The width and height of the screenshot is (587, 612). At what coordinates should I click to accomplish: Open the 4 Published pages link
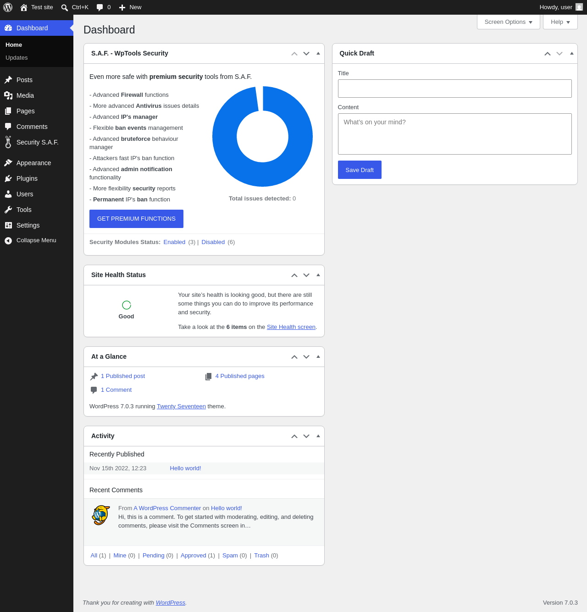pos(240,376)
